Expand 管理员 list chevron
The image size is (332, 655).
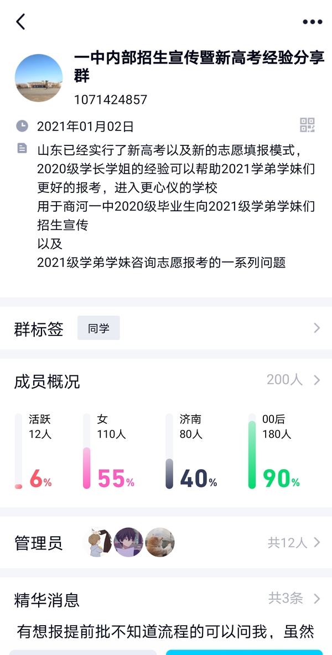(x=317, y=543)
